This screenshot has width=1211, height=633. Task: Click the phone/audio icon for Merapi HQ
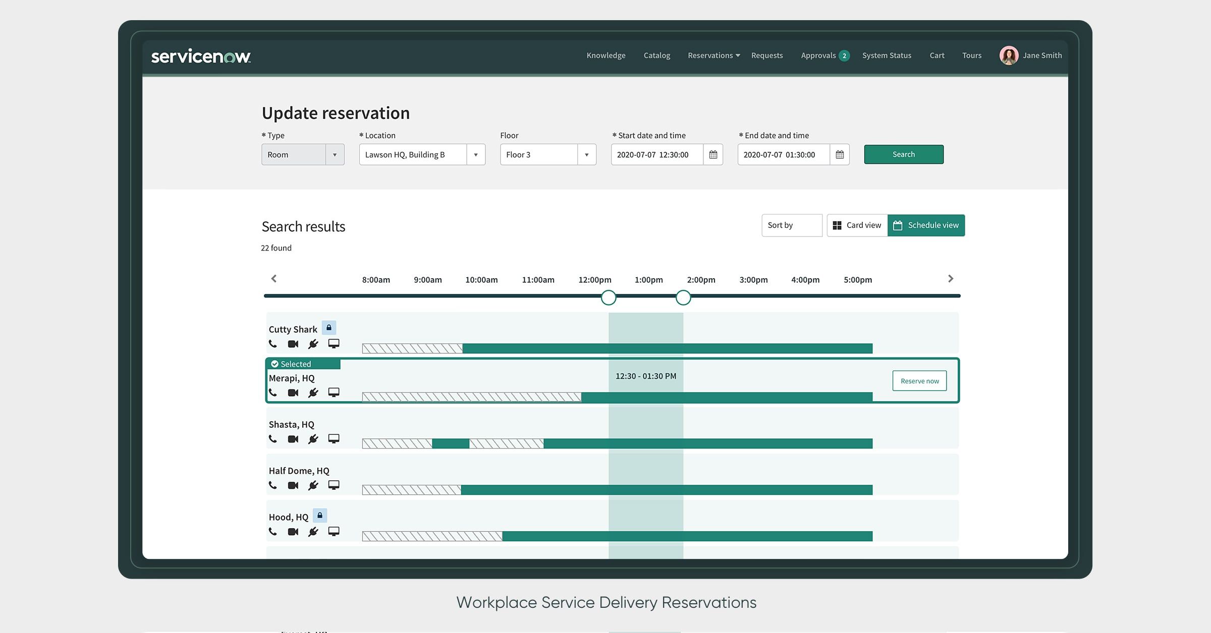pos(273,392)
